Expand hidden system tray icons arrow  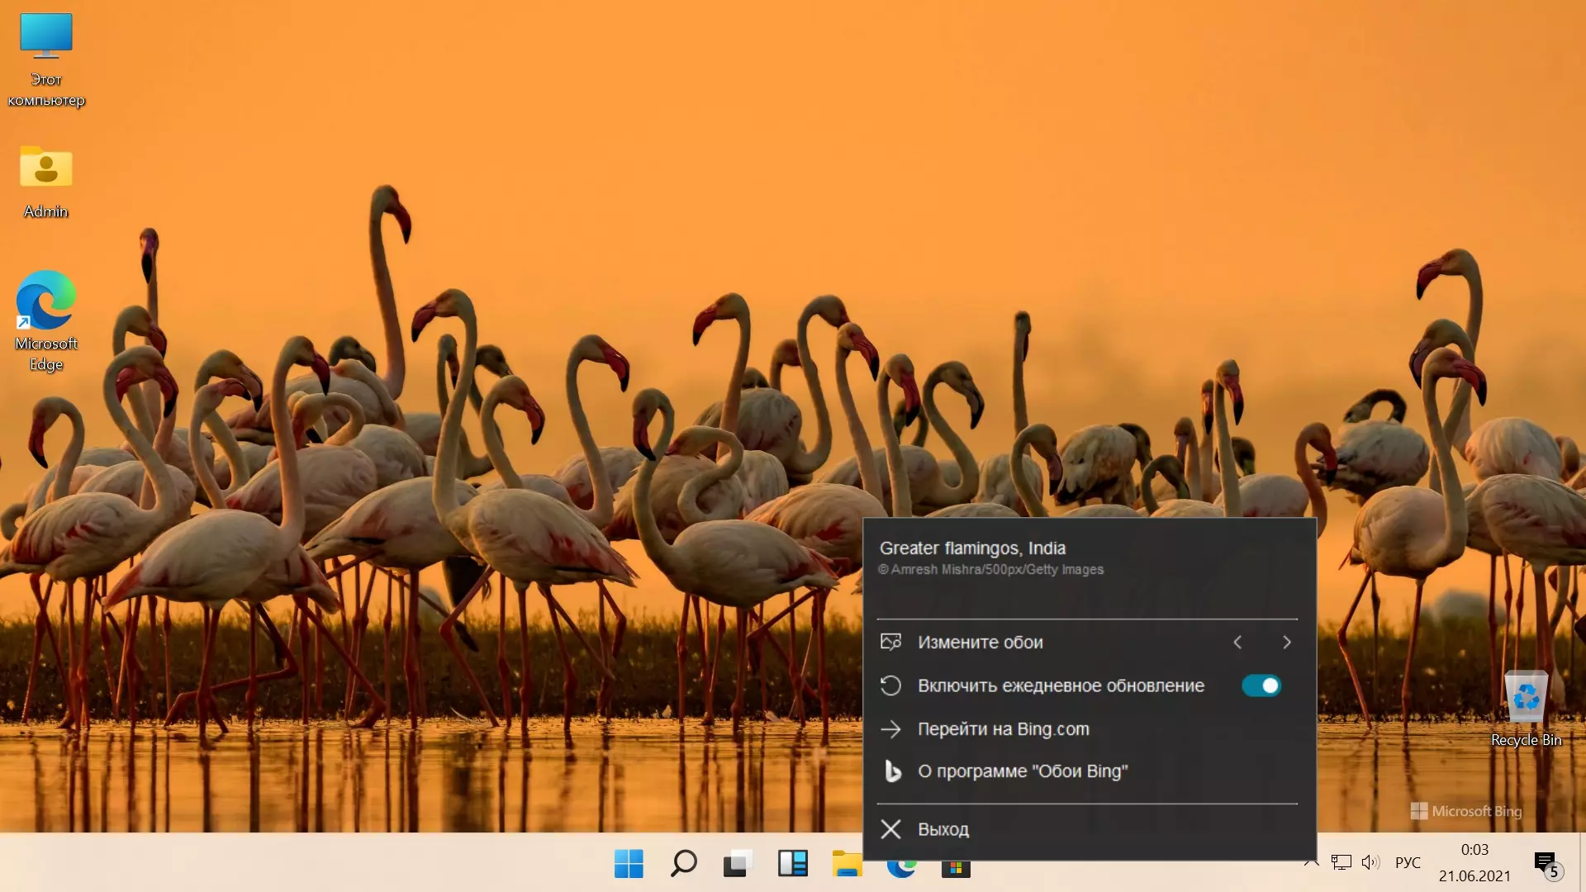click(1310, 864)
